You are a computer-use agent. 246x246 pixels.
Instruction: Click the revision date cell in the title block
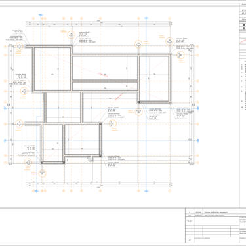198,212
